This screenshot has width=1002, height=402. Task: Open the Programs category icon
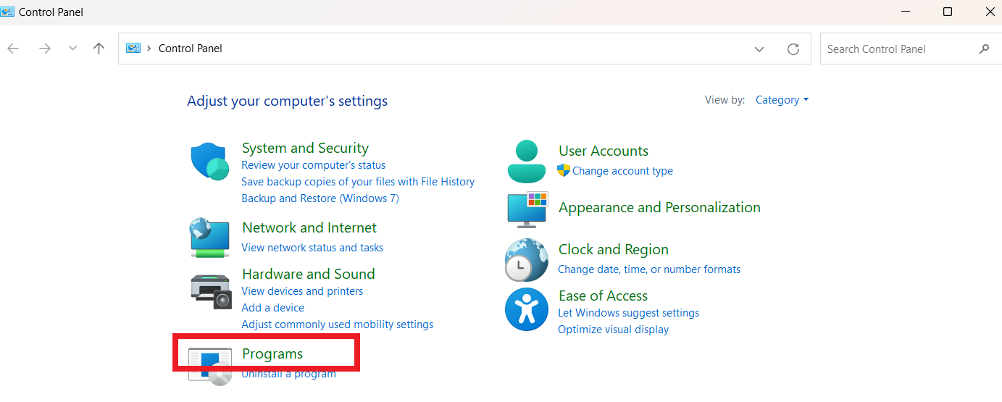coord(209,364)
